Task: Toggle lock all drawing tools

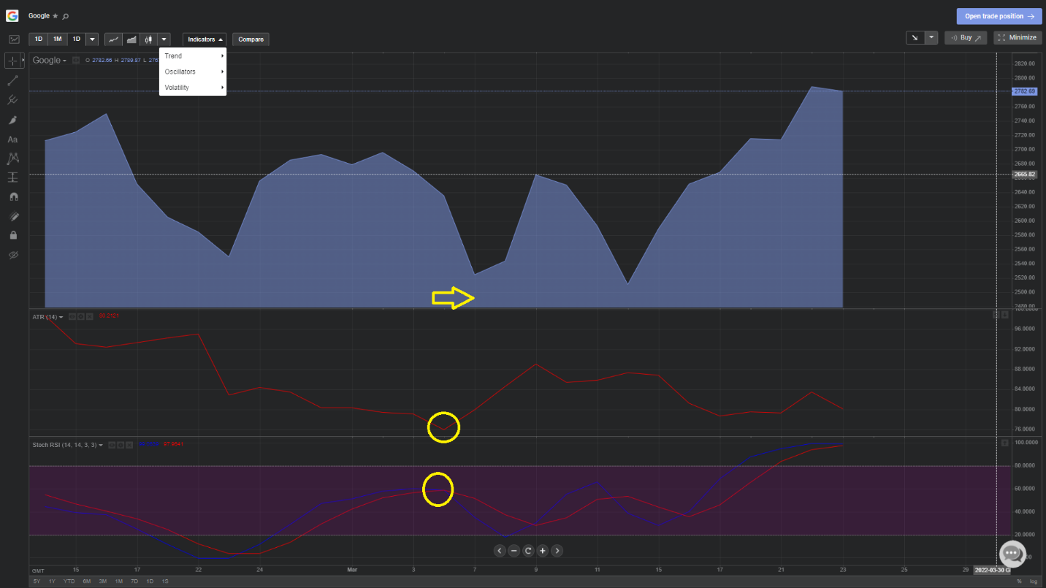Action: 12,235
